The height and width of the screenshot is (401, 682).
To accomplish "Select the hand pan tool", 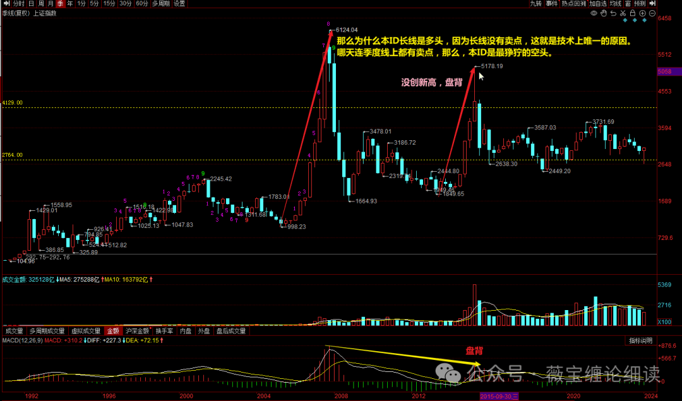I will click(x=604, y=13).
